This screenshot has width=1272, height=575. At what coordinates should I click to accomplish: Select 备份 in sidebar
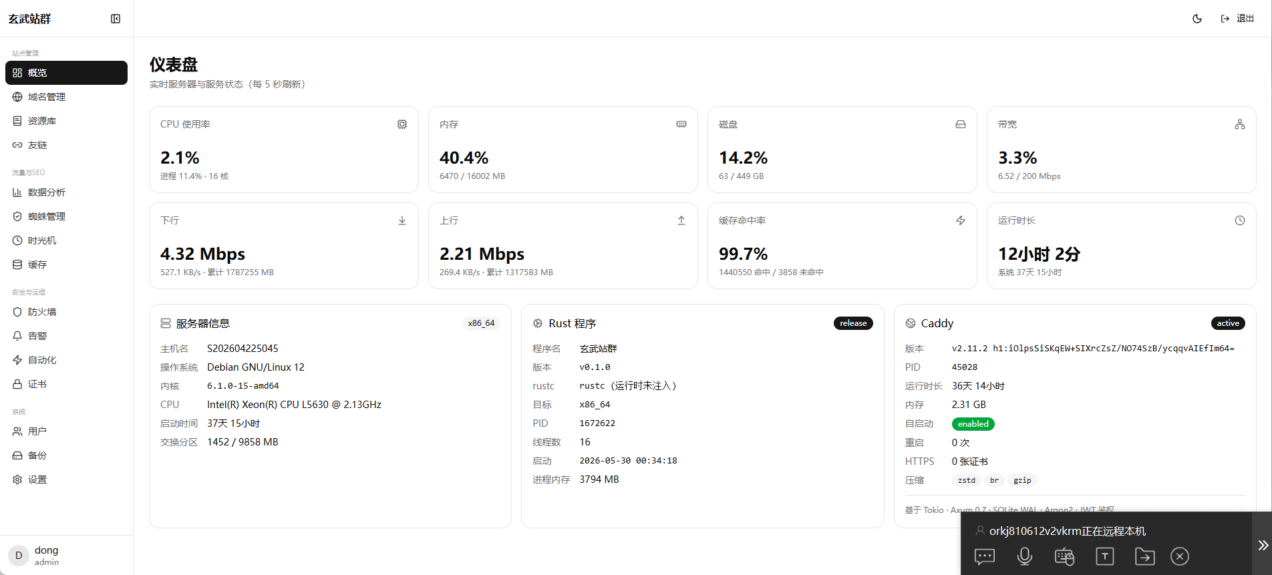click(x=66, y=455)
